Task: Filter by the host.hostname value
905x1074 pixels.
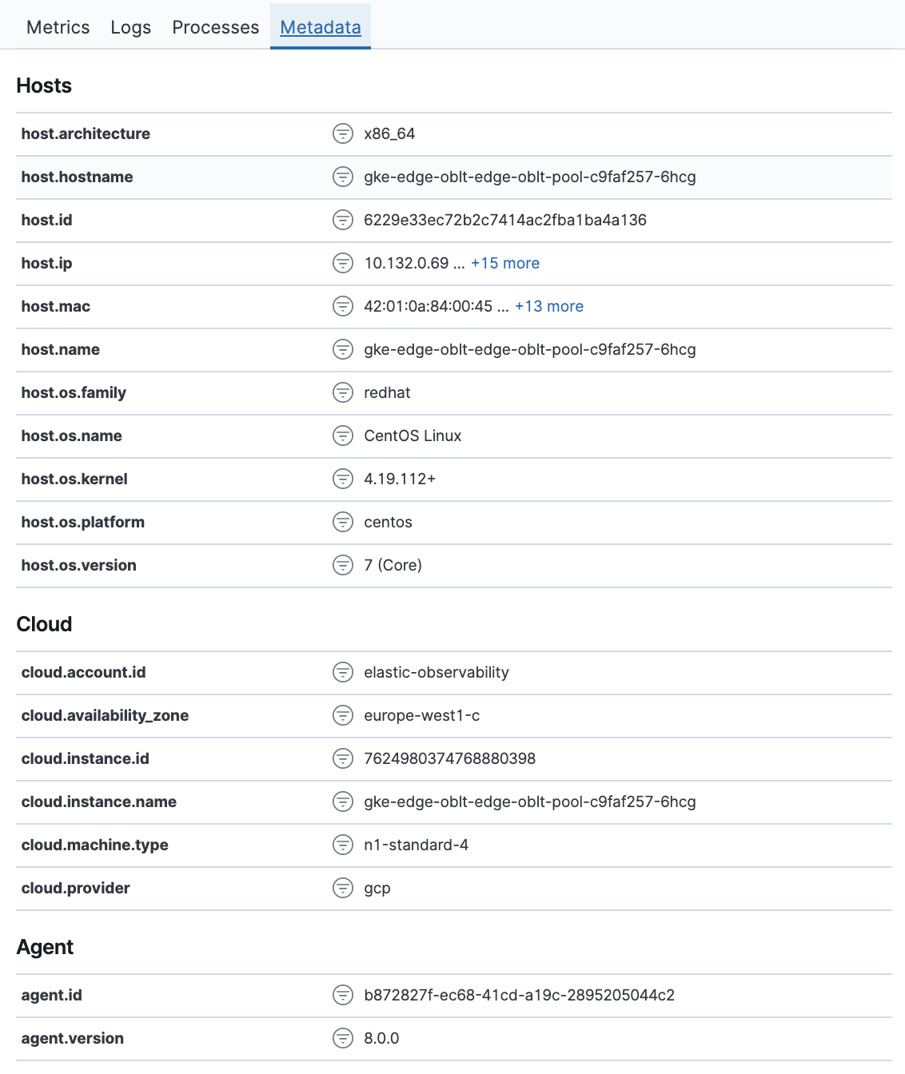Action: coord(344,177)
